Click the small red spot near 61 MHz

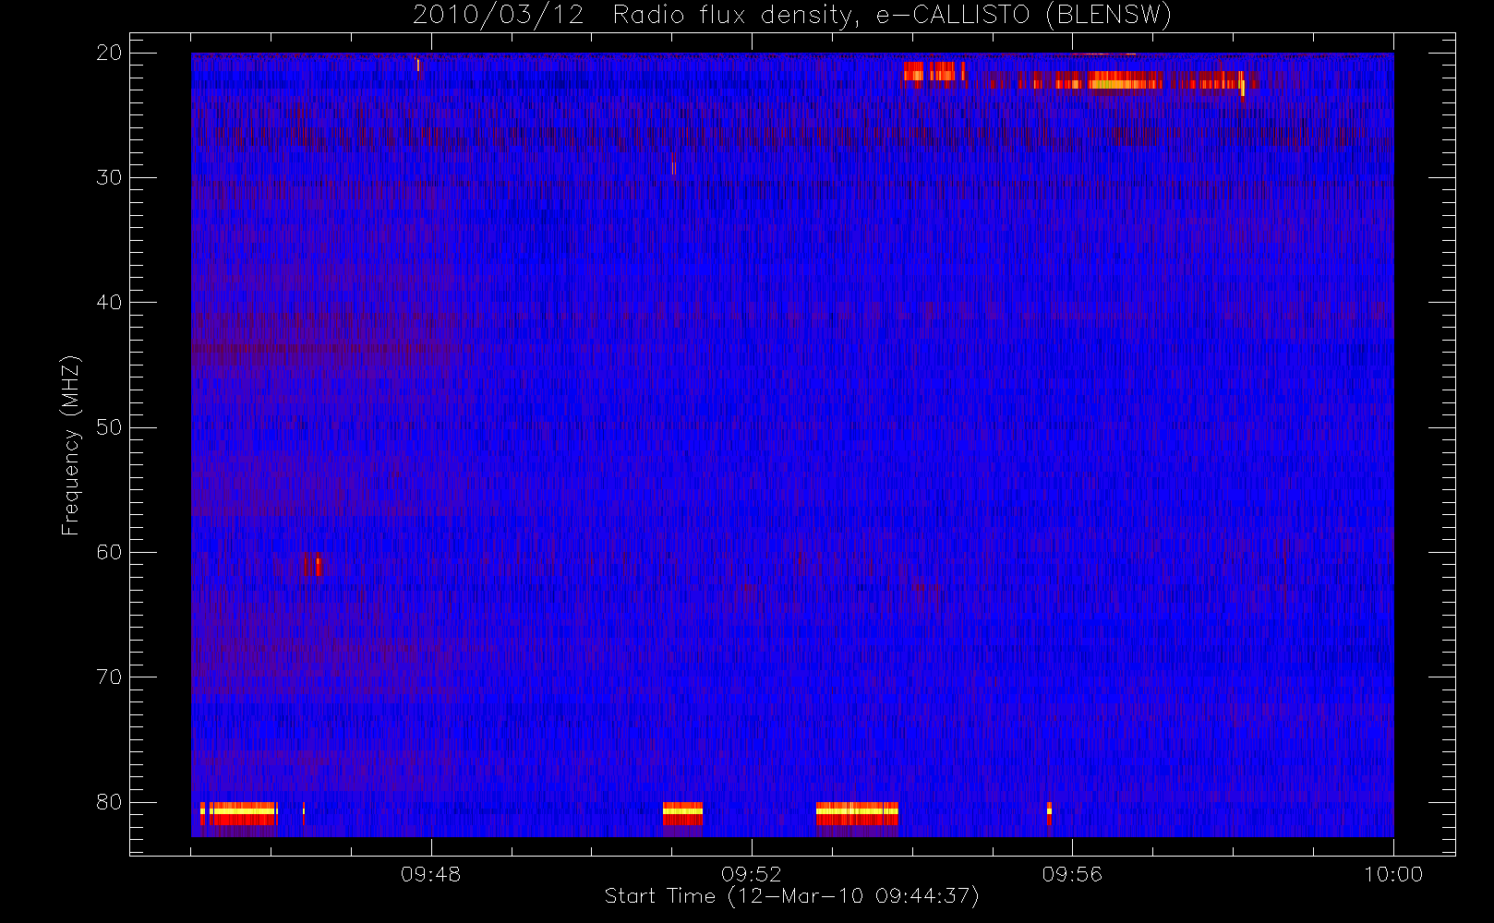[x=312, y=564]
